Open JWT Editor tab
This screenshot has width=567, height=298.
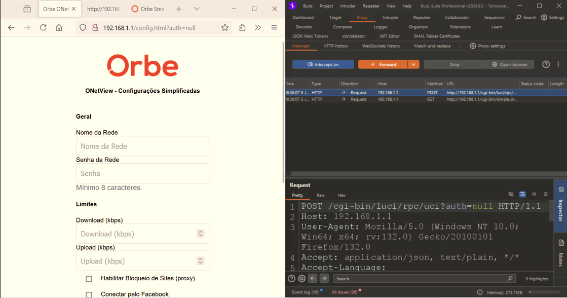[x=389, y=36]
